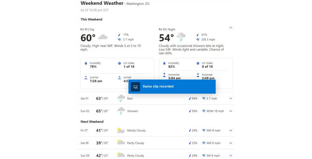
Task: Expand the Sun 09 forecast chevron
Action: point(230,156)
